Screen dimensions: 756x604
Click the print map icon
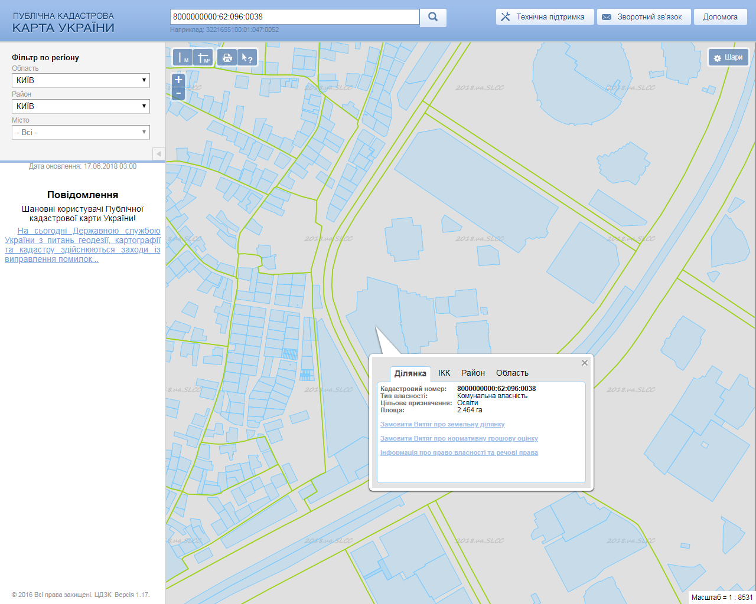click(227, 58)
